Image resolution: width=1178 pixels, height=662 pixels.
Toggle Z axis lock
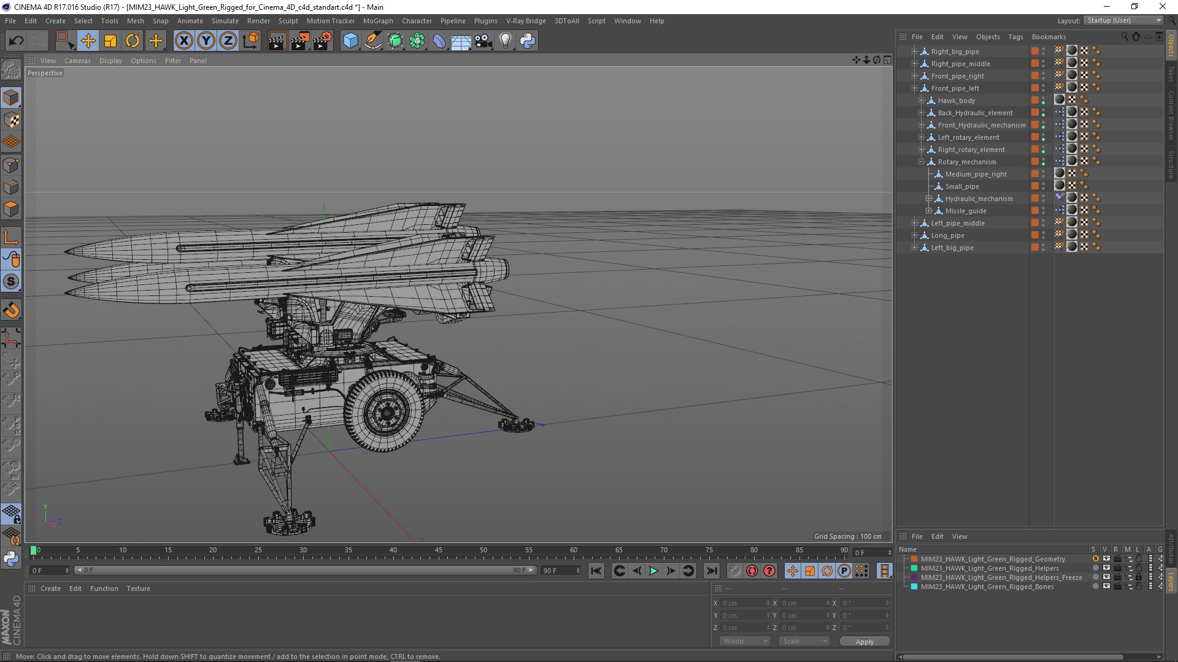pos(228,41)
